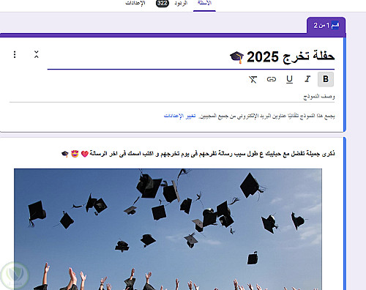The width and height of the screenshot is (366, 290).
Task: Collapse the section using the arrows icon
Action: 37,54
